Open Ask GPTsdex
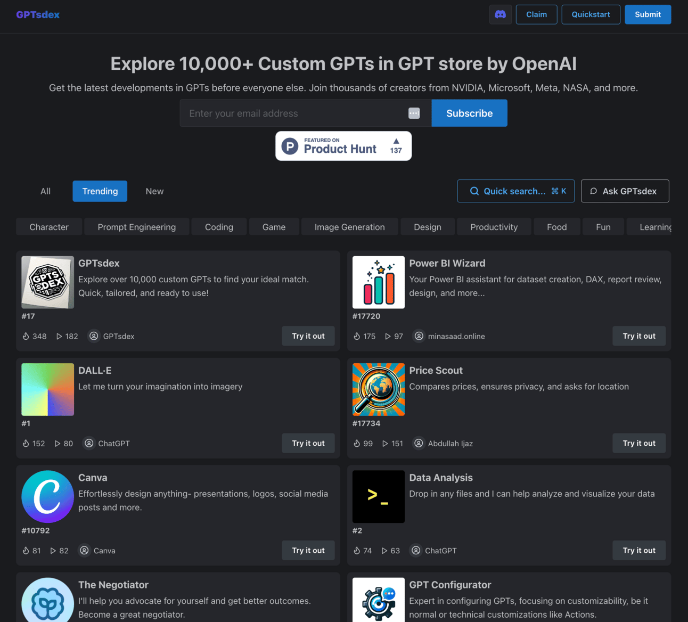The image size is (688, 622). pos(625,191)
